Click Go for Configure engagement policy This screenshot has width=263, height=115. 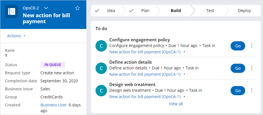(238, 46)
